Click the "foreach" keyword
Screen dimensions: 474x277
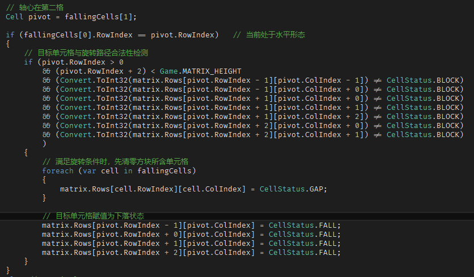57,171
